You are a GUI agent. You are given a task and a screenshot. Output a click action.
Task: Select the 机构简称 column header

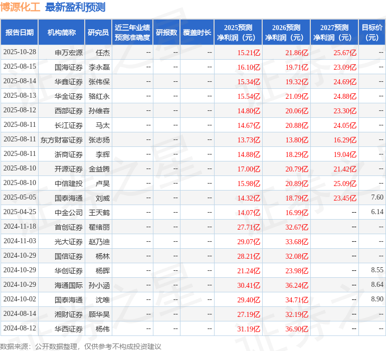(x=62, y=32)
